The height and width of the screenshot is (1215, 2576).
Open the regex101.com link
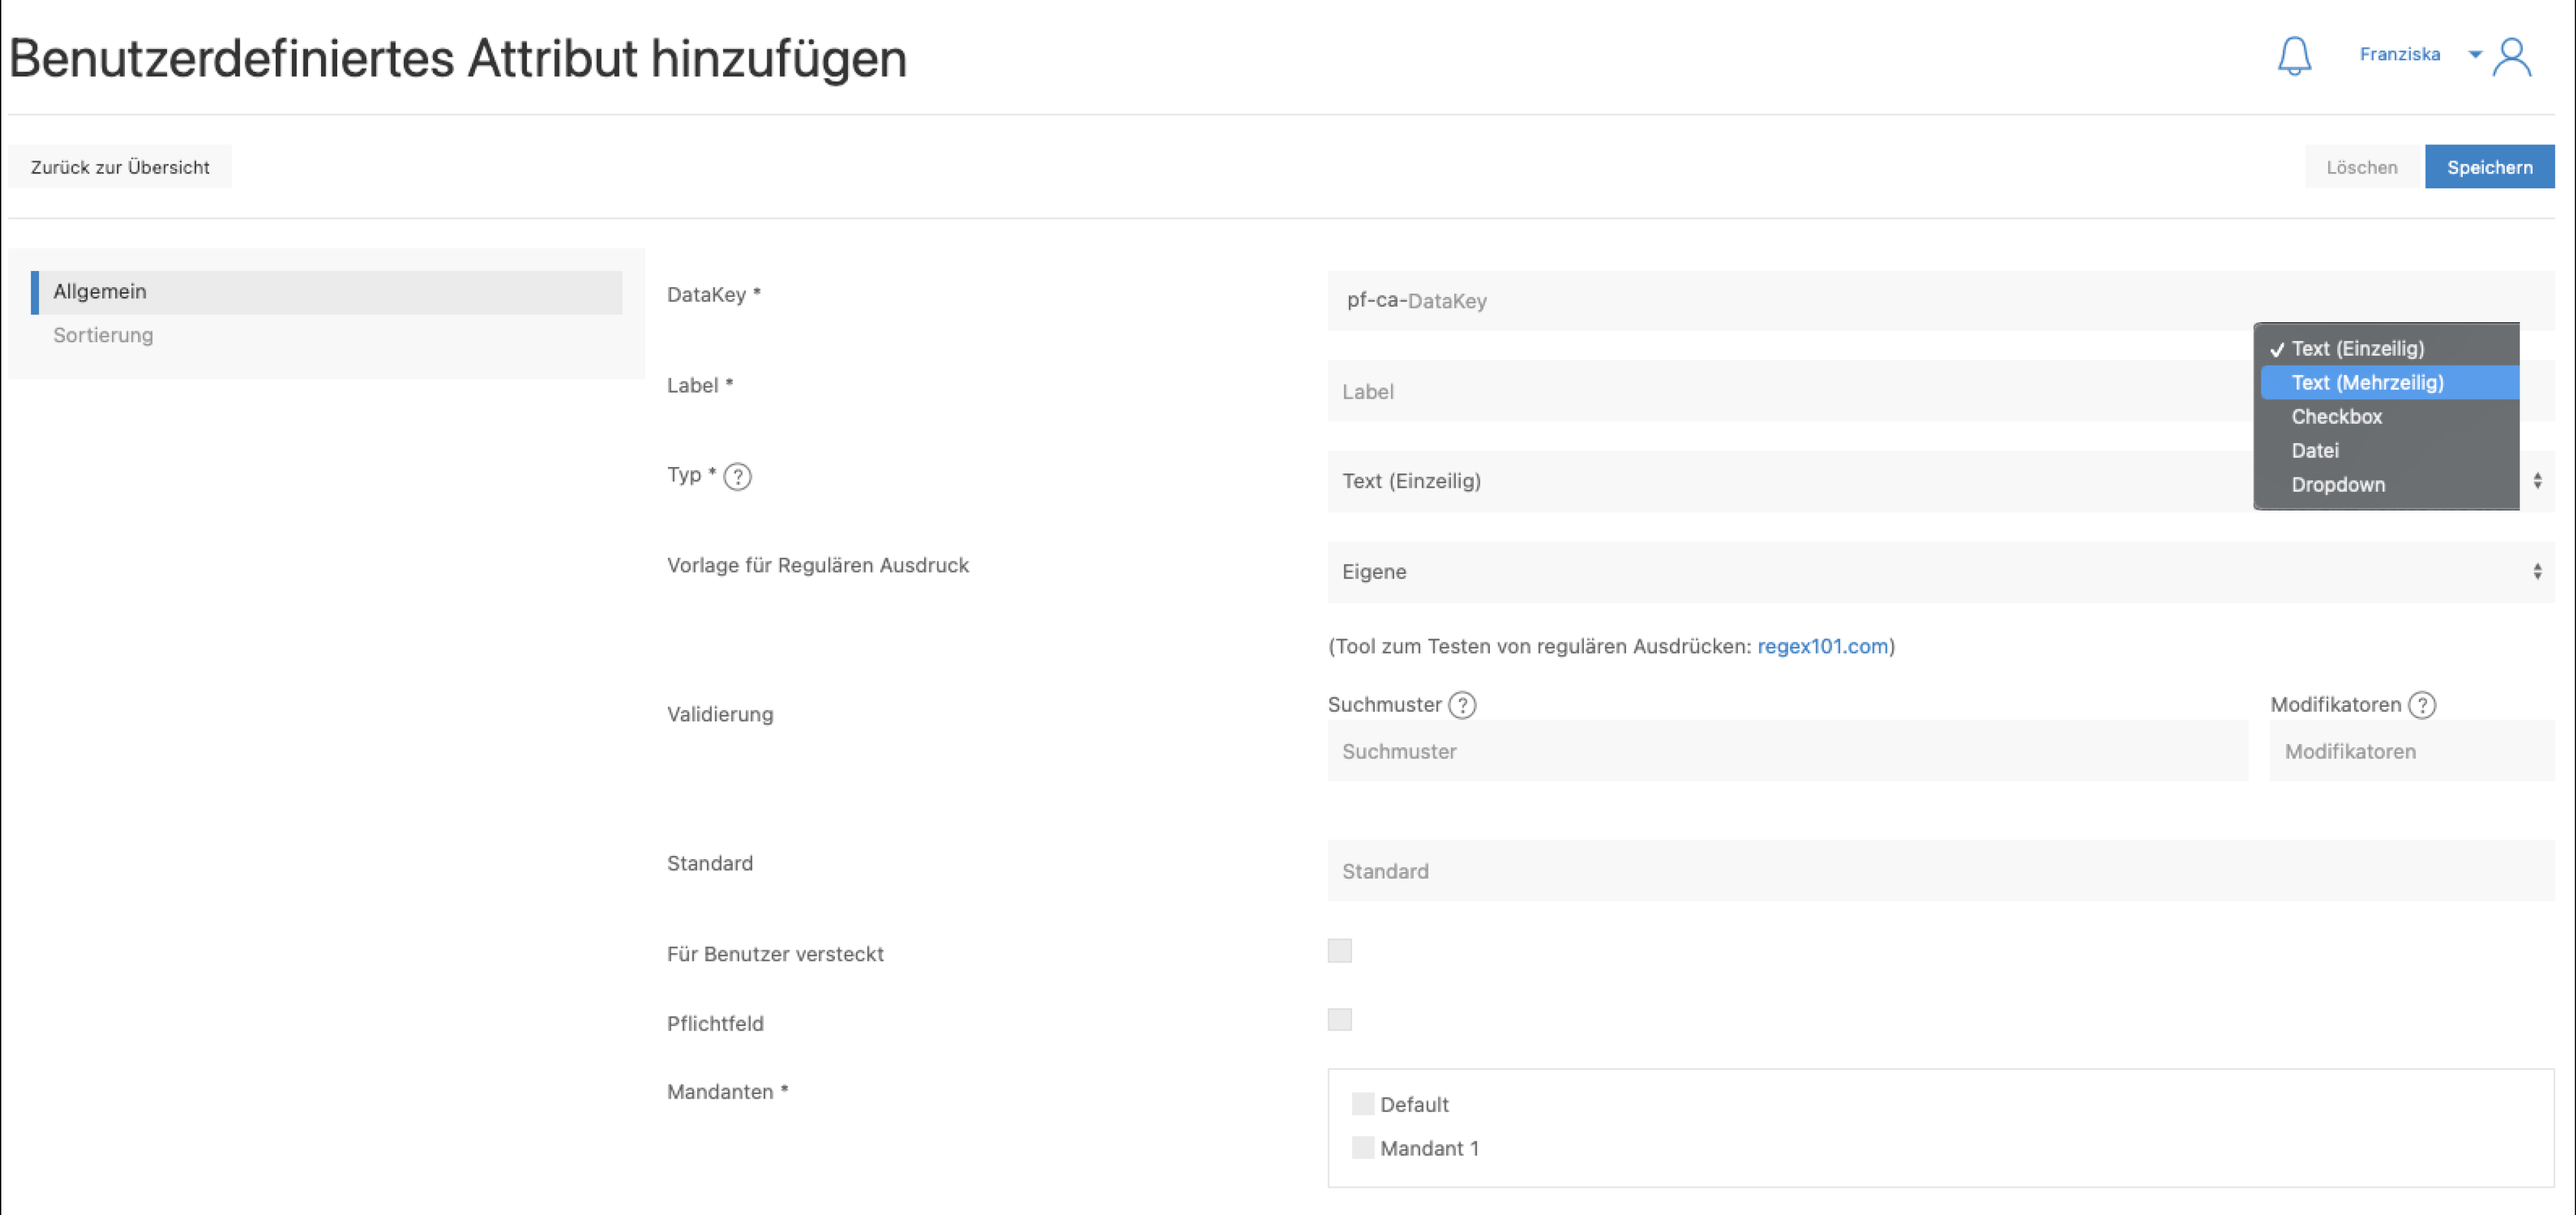tap(1822, 646)
